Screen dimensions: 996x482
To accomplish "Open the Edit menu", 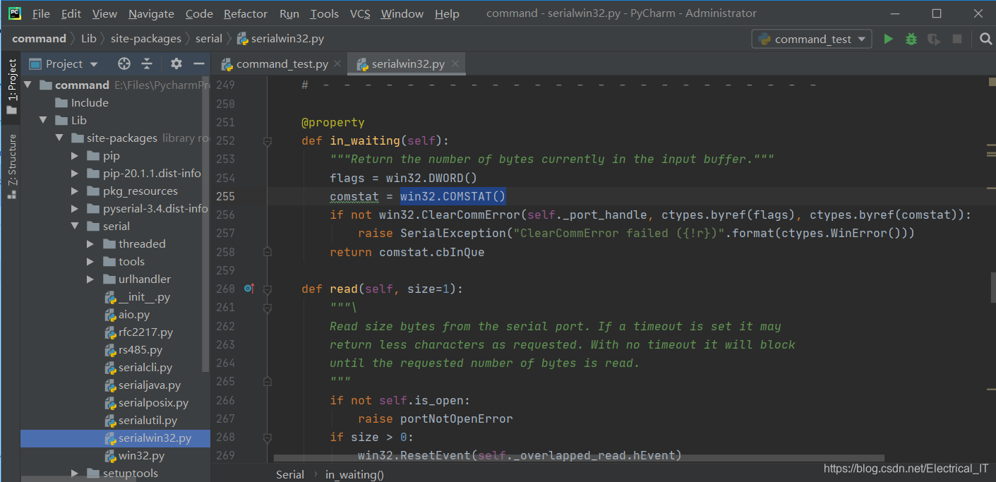I will coord(71,13).
